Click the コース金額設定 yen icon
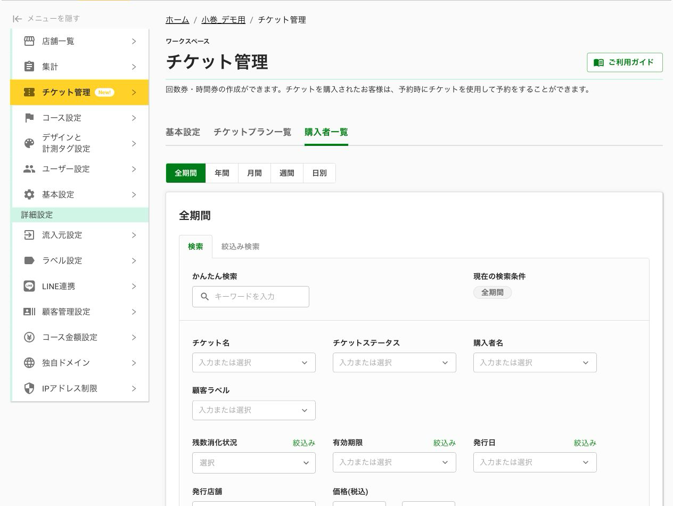The height and width of the screenshot is (506, 673). 29,337
